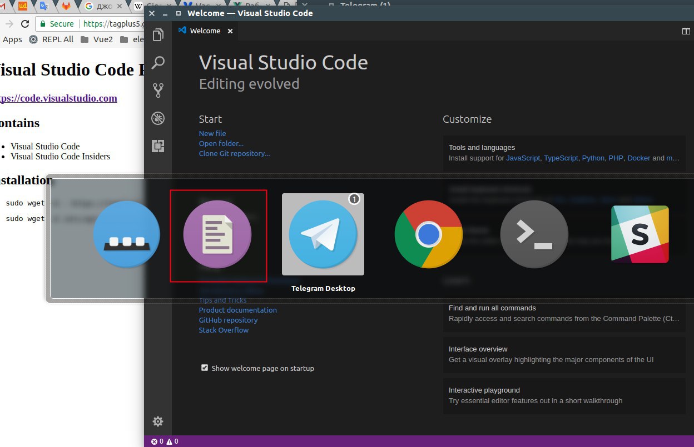
Task: Click the New file link
Action: (212, 133)
